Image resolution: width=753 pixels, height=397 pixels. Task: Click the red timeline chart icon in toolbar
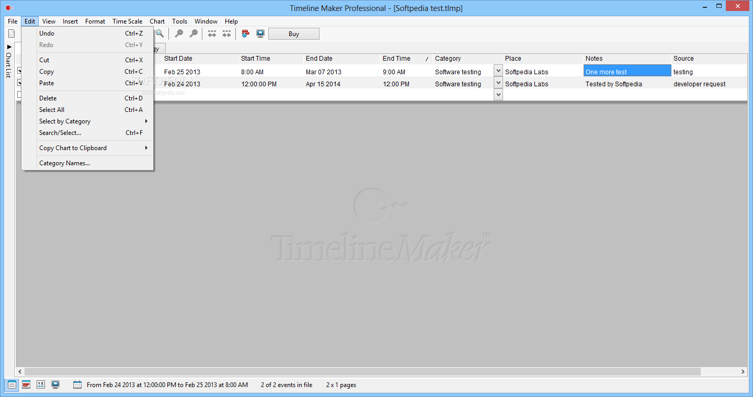245,33
